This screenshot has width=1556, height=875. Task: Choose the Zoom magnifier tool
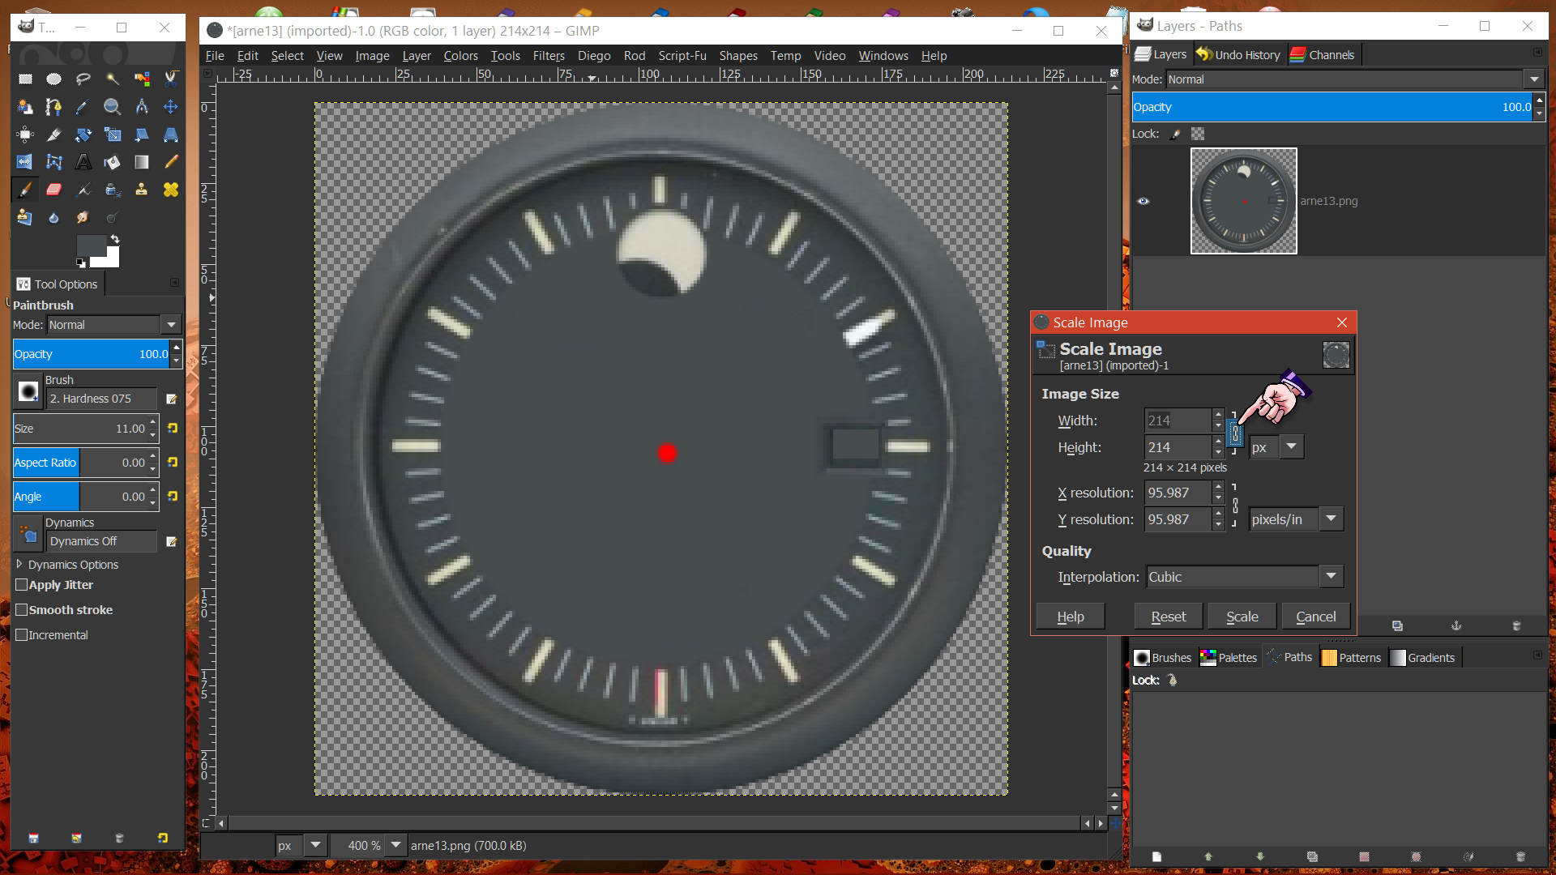pyautogui.click(x=113, y=107)
